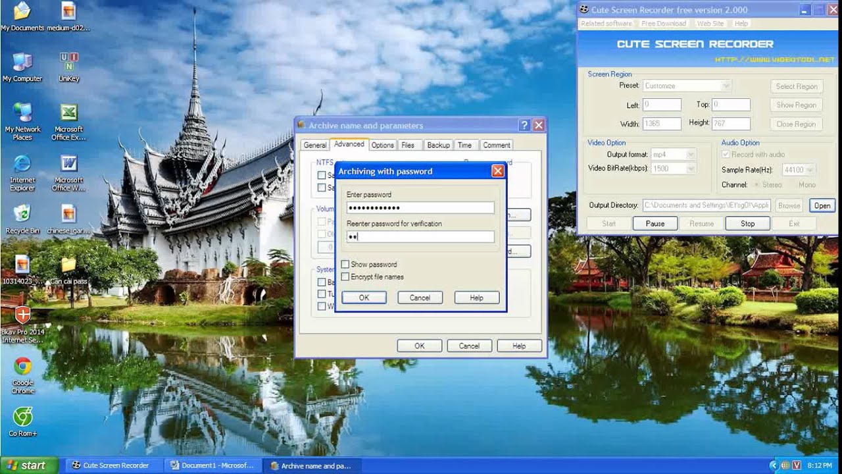Image resolution: width=842 pixels, height=474 pixels.
Task: Switch to the Files tab
Action: coord(408,145)
